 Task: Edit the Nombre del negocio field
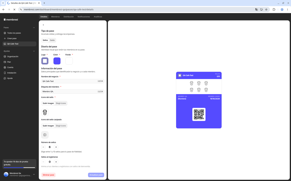coord(72,81)
